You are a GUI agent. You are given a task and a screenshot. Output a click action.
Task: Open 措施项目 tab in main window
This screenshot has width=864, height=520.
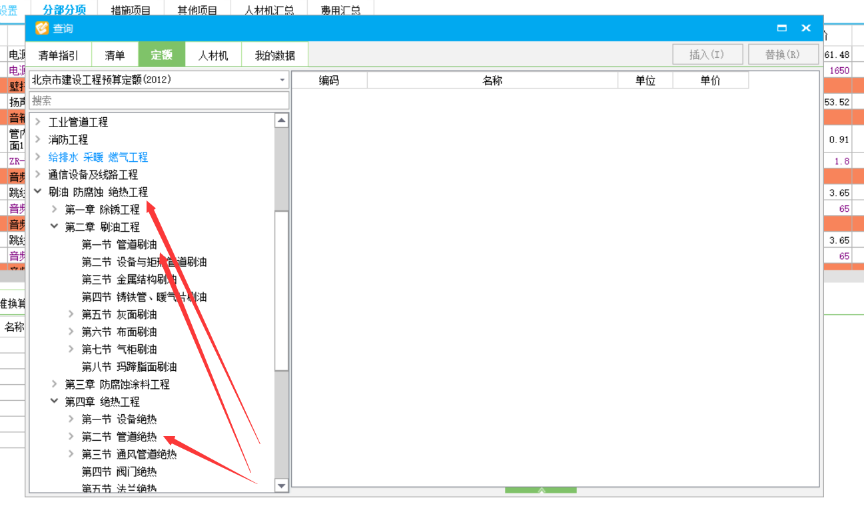pyautogui.click(x=131, y=9)
